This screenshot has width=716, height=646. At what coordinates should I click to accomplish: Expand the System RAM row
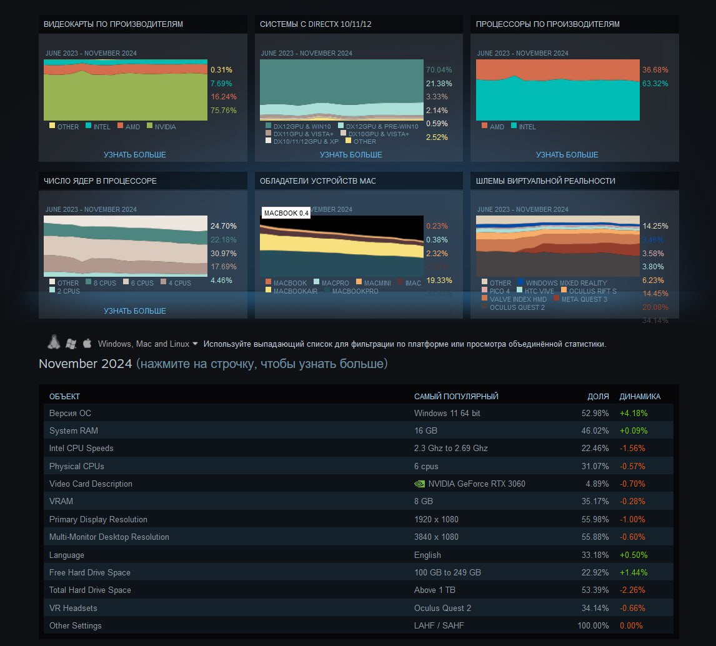[359, 430]
